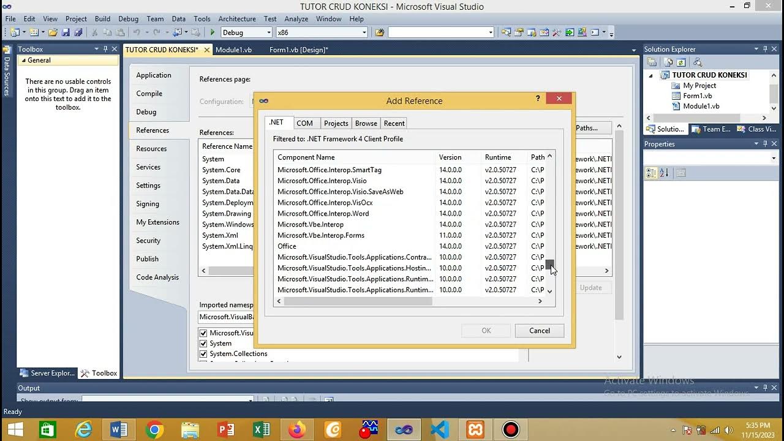Sort by the Component Name column header
784x441 pixels.
coord(355,157)
